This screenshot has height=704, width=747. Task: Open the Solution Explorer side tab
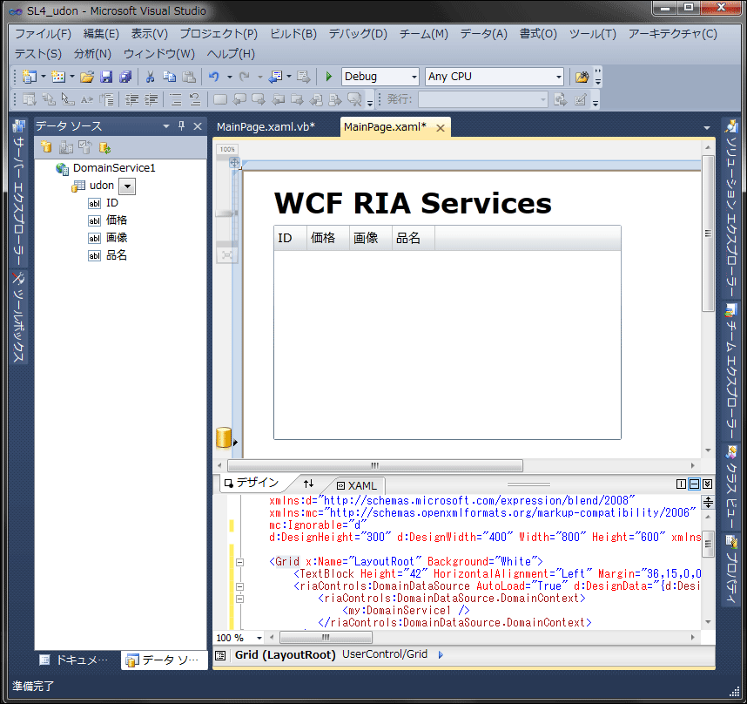pyautogui.click(x=731, y=208)
